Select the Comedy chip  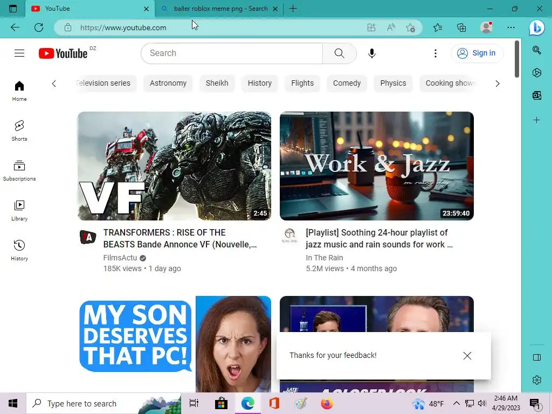pyautogui.click(x=347, y=83)
